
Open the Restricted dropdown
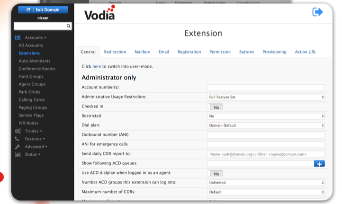(x=266, y=116)
